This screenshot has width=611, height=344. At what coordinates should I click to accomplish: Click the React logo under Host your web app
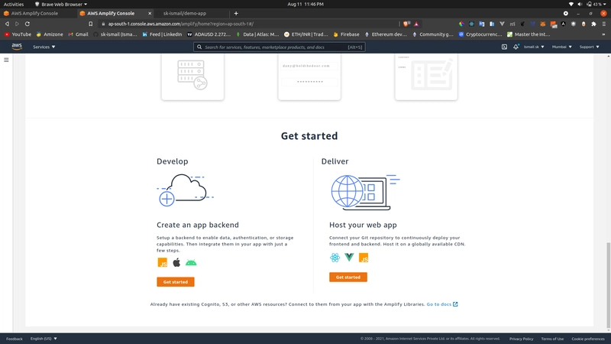click(x=335, y=258)
